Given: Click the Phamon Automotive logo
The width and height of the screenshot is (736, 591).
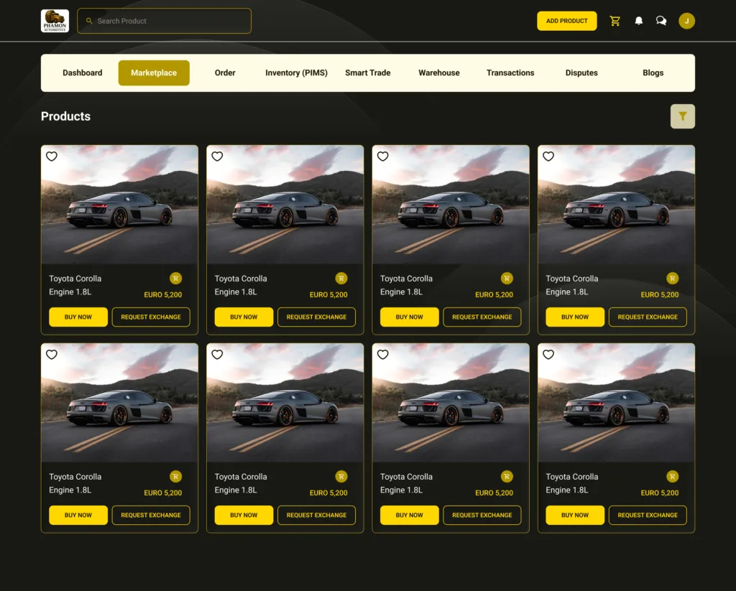Looking at the screenshot, I should (55, 21).
